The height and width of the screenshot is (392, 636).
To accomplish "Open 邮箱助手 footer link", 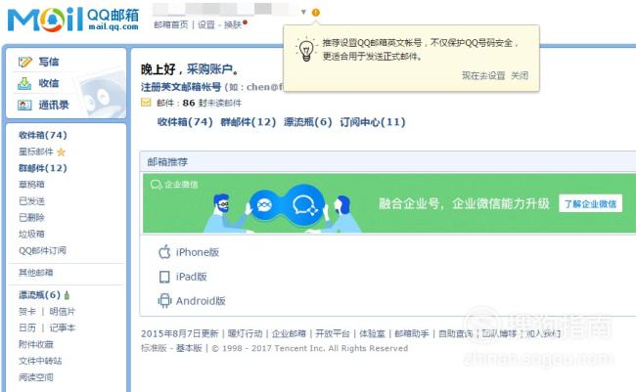I will [412, 333].
